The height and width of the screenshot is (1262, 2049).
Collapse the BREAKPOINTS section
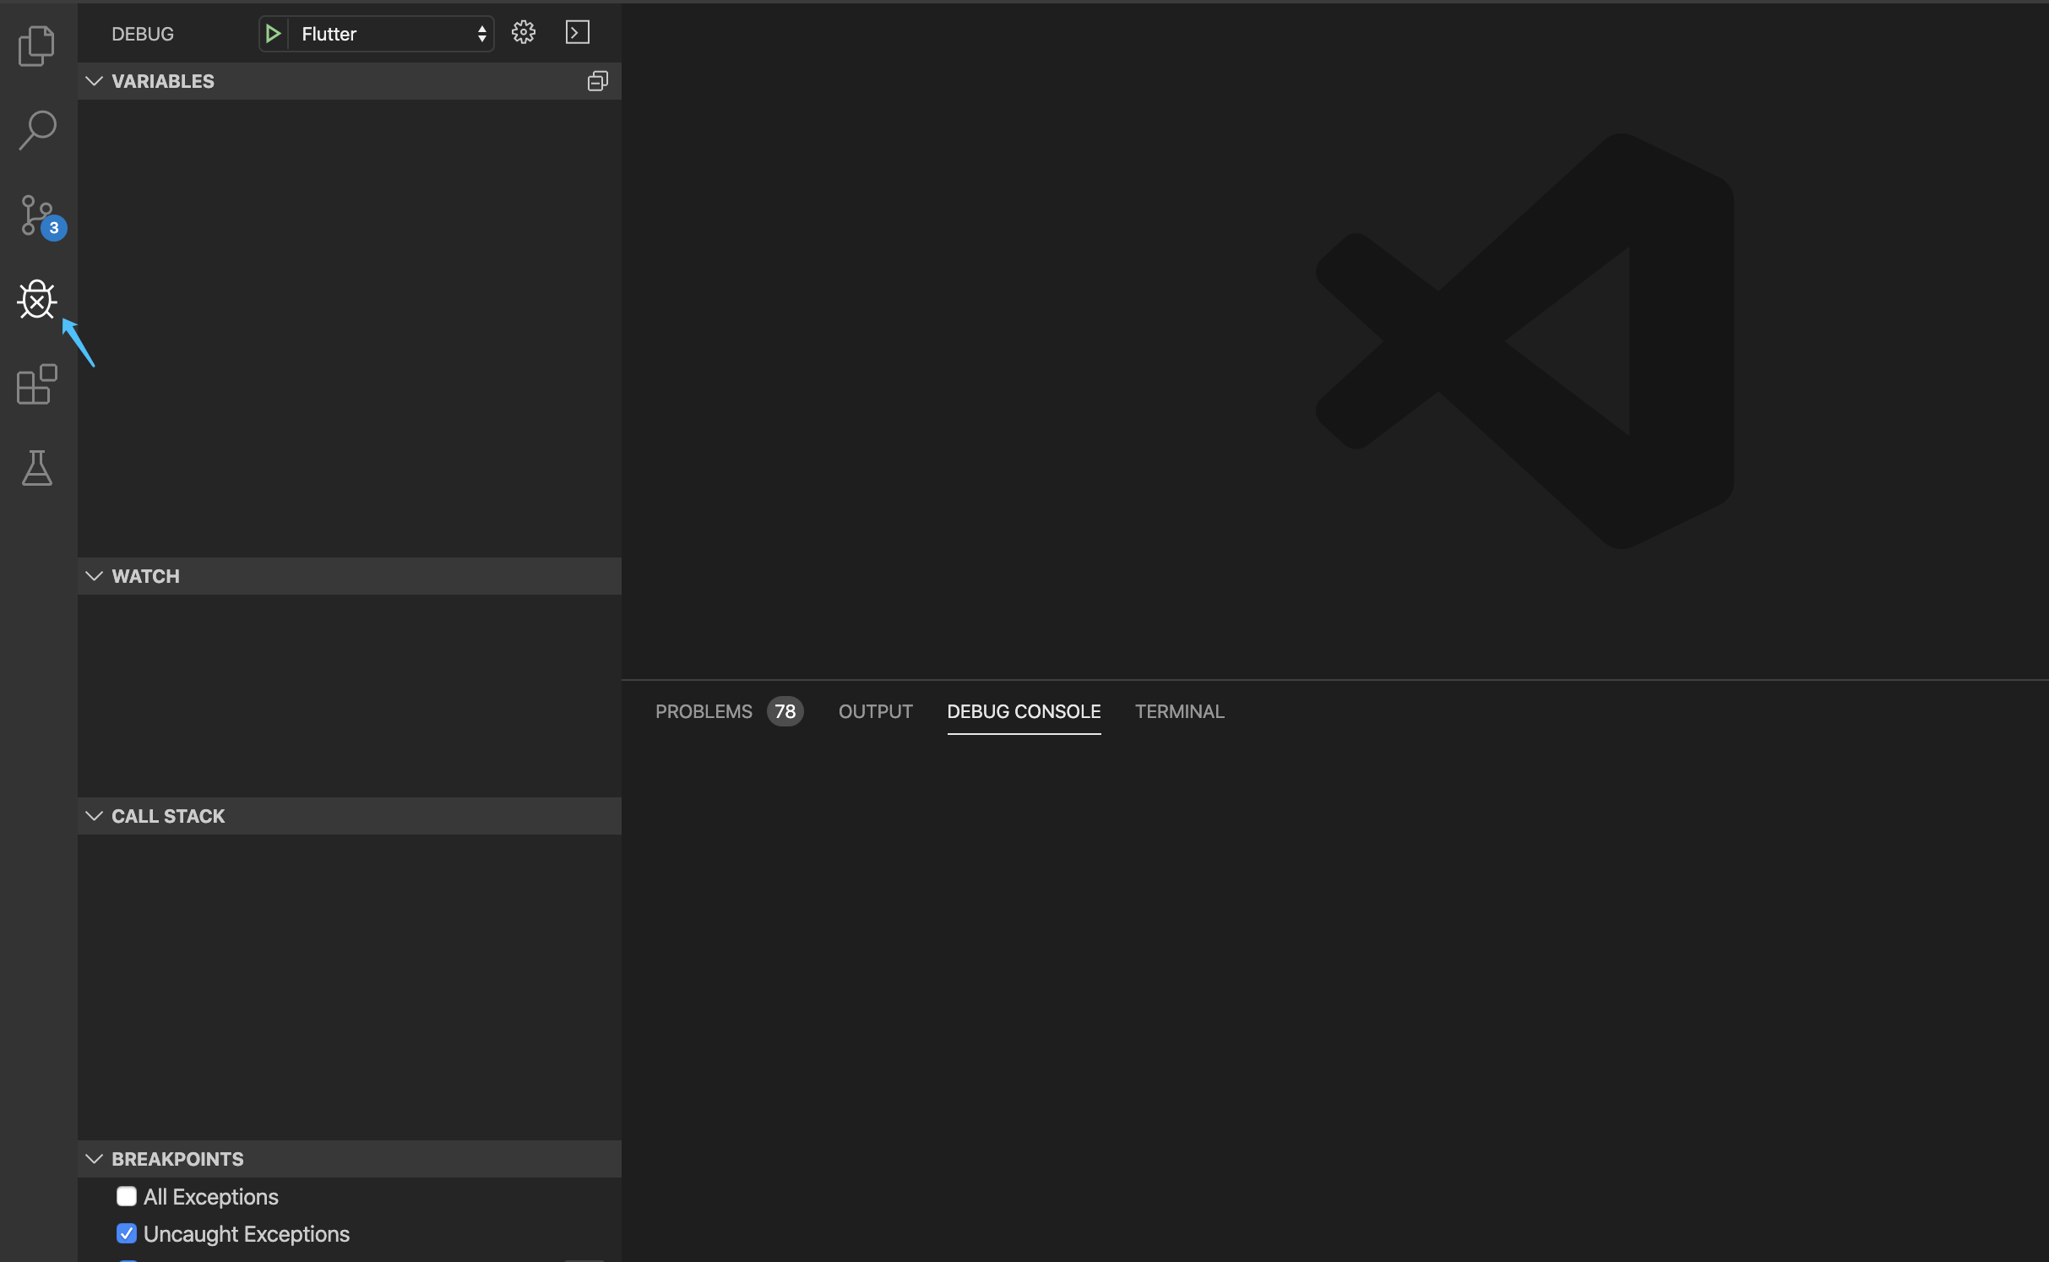[x=350, y=1159]
